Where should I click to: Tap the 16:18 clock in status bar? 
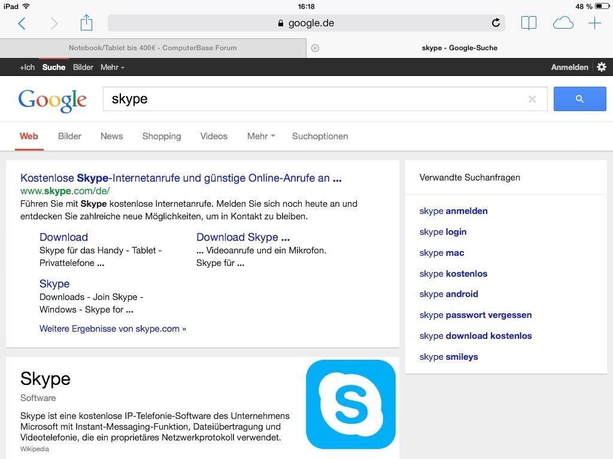pos(306,7)
